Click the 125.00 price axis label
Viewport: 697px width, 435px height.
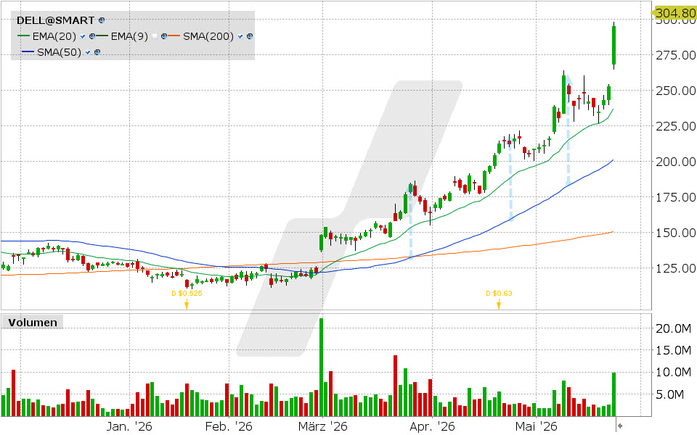click(x=676, y=268)
